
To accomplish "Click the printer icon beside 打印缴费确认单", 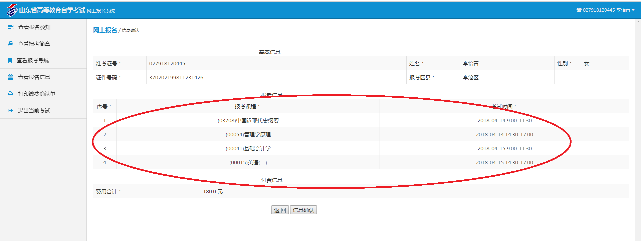I will pyautogui.click(x=11, y=94).
